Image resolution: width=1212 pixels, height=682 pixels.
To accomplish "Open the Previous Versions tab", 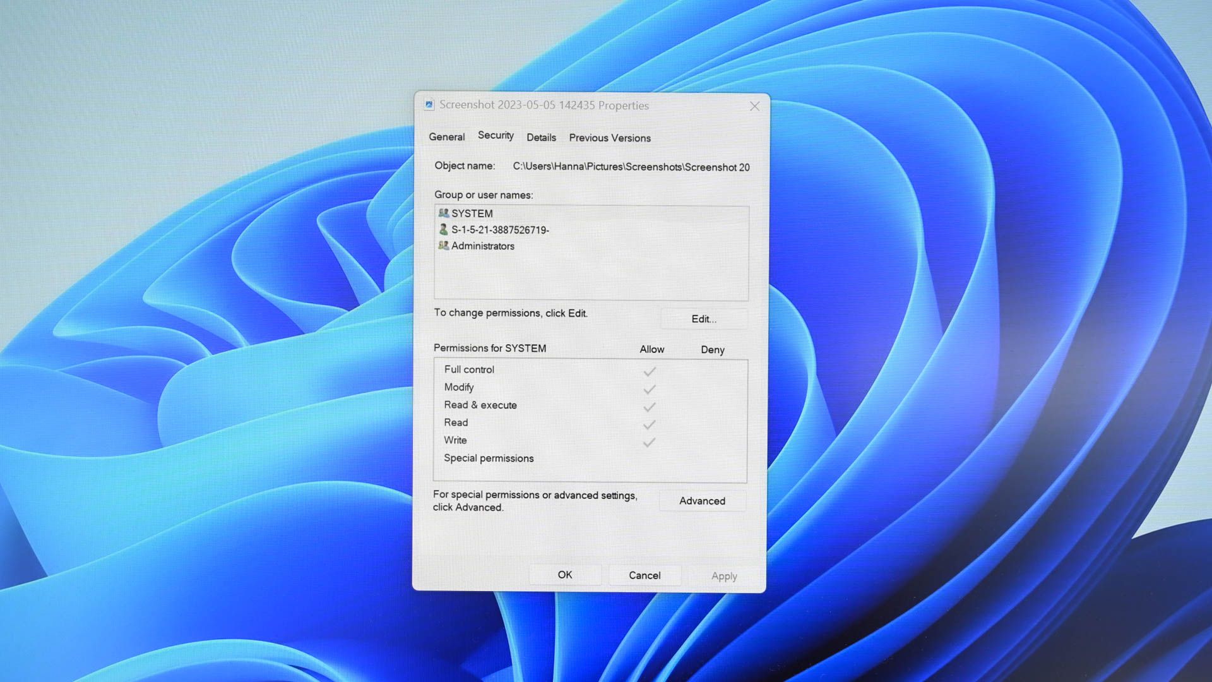I will [x=609, y=138].
